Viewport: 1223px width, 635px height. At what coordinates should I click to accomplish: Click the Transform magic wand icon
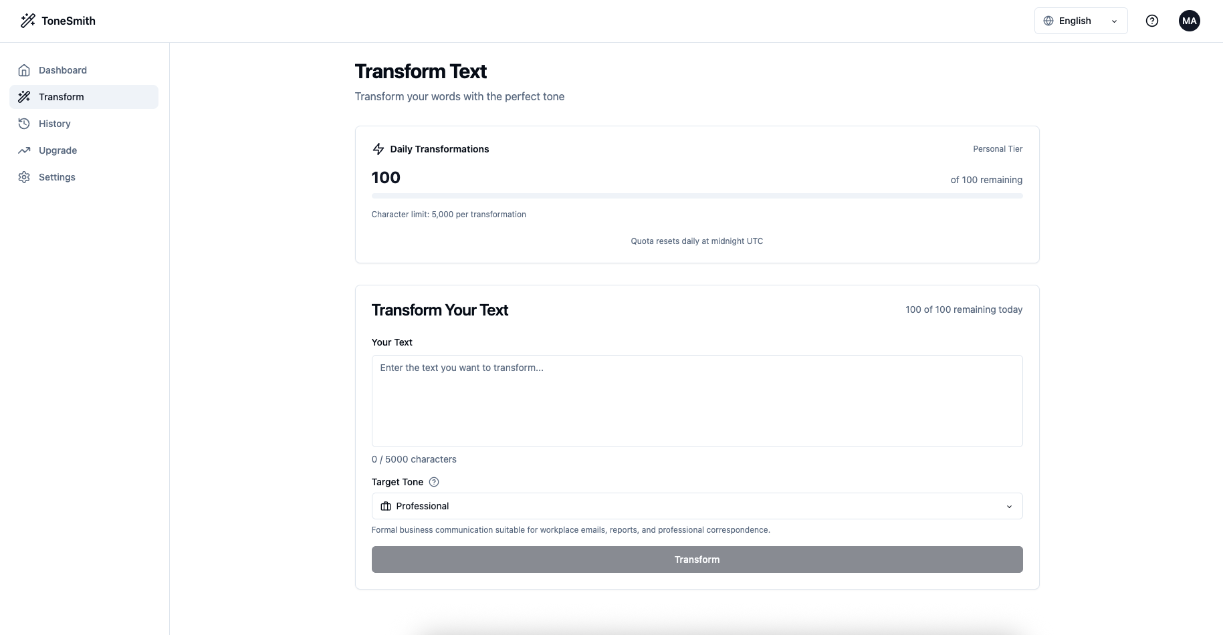pos(24,96)
